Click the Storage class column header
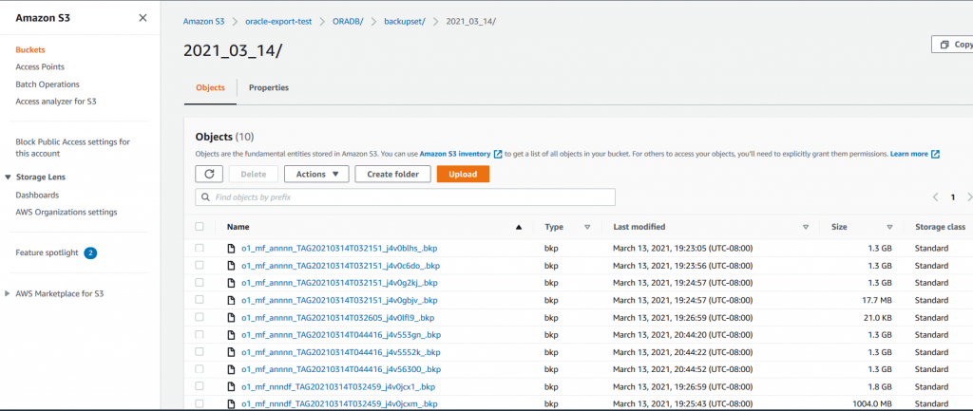Image resolution: width=973 pixels, height=411 pixels. [940, 227]
